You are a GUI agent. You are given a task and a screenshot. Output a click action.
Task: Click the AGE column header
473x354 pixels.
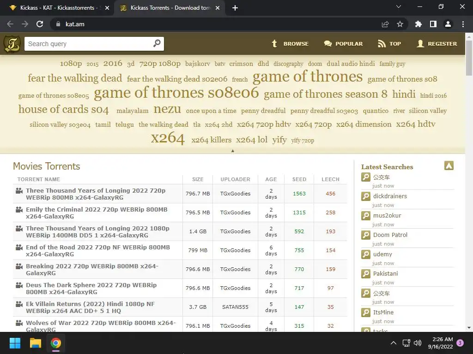click(x=271, y=179)
